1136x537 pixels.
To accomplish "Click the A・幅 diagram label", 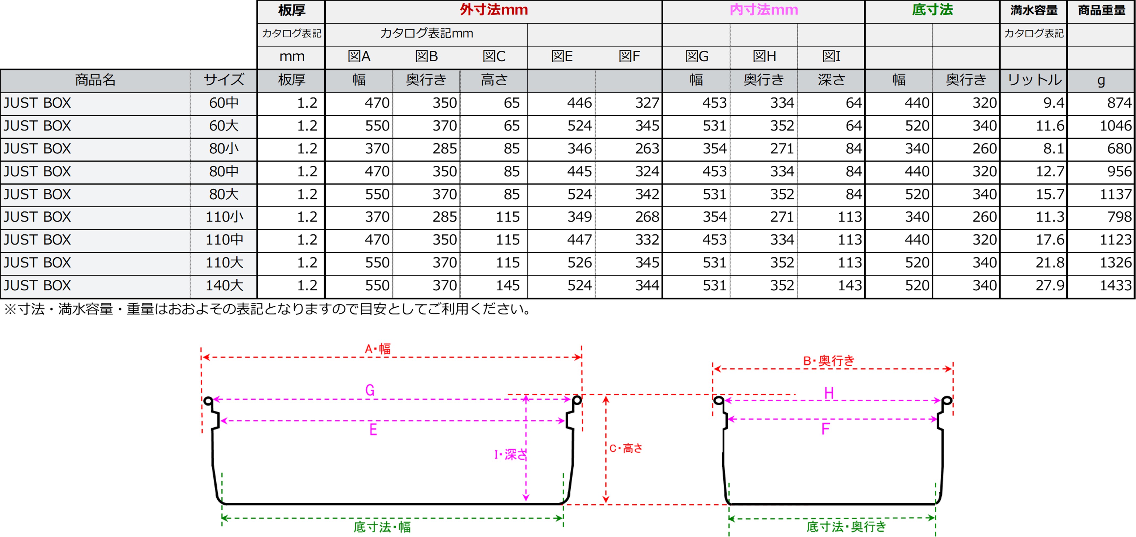I will pos(378,349).
